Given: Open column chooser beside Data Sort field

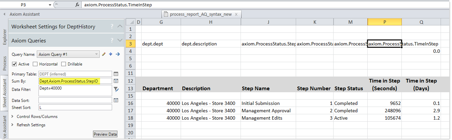Looking at the screenshot, I should [116, 100].
